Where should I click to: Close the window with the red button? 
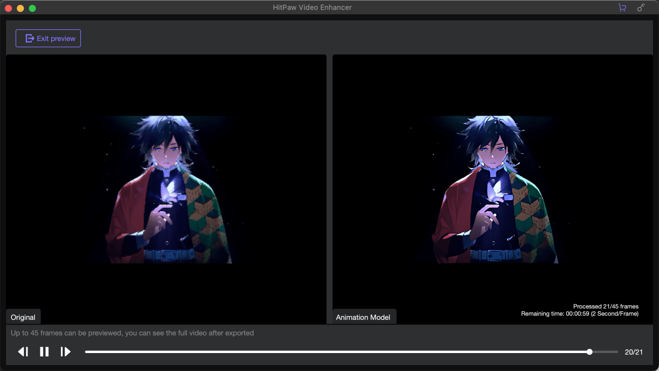pyautogui.click(x=8, y=8)
